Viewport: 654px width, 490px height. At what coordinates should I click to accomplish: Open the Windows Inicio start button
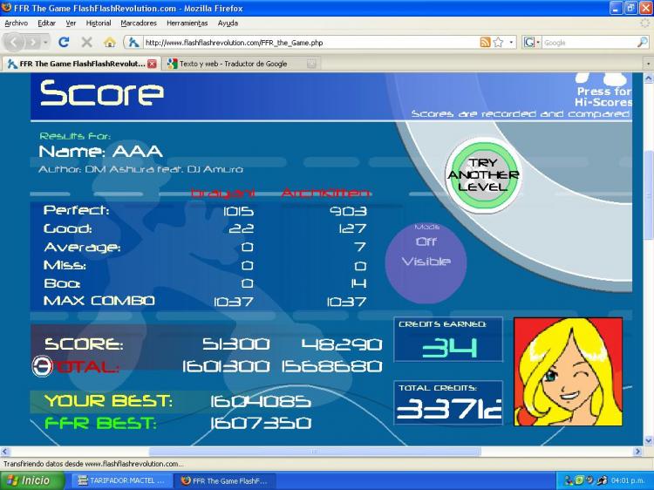[32, 480]
